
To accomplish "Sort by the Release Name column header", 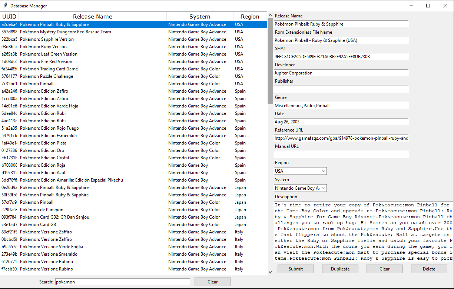I will 93,16.
